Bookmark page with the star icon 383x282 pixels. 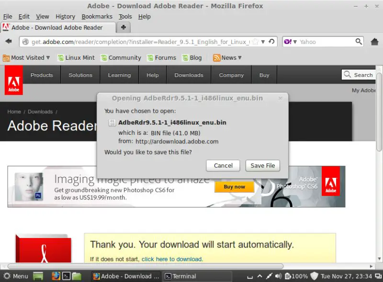coord(255,42)
